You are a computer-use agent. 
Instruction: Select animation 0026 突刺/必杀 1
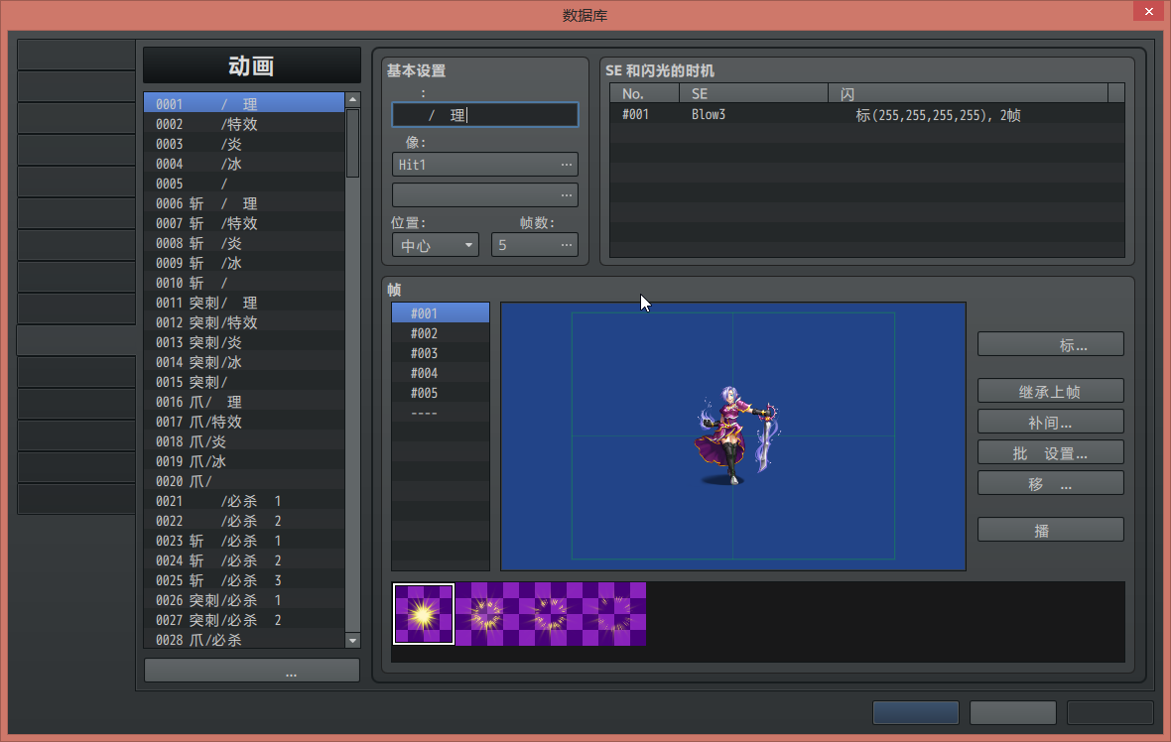pos(244,600)
